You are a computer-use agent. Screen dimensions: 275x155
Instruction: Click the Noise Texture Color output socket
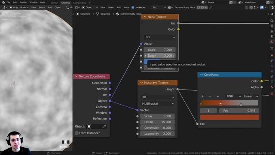(178, 29)
